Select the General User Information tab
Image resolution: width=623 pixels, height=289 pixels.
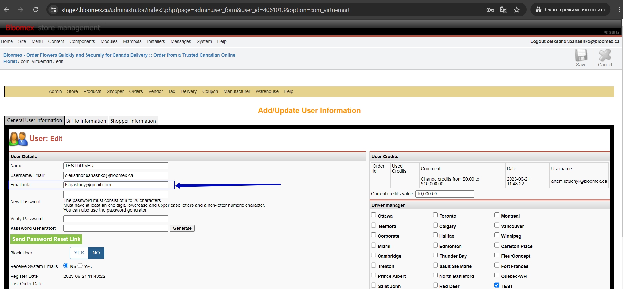pyautogui.click(x=34, y=120)
